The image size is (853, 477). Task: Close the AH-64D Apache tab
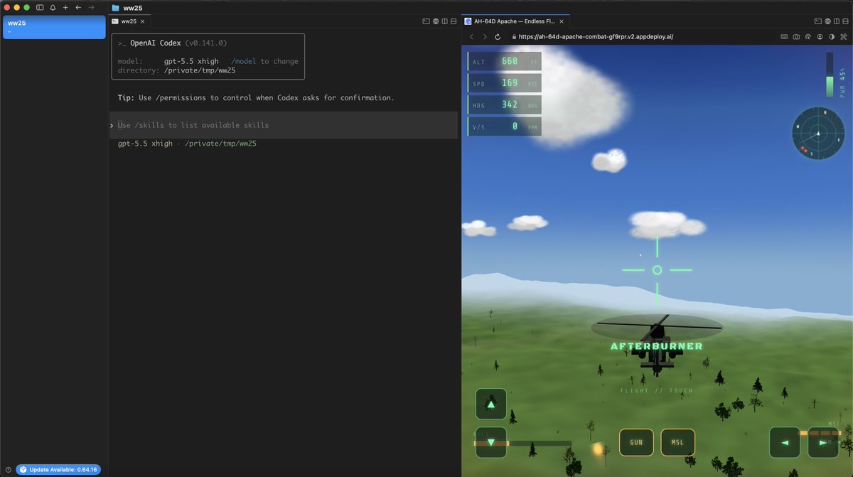coord(563,21)
